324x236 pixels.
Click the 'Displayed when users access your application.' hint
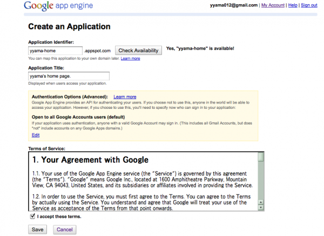67,84
